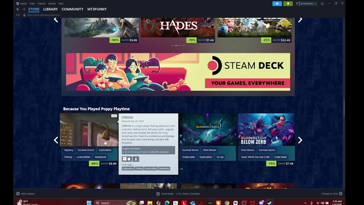Switch to the LIBRARY tab
Screen dimensions: 364x205
coord(50,9)
